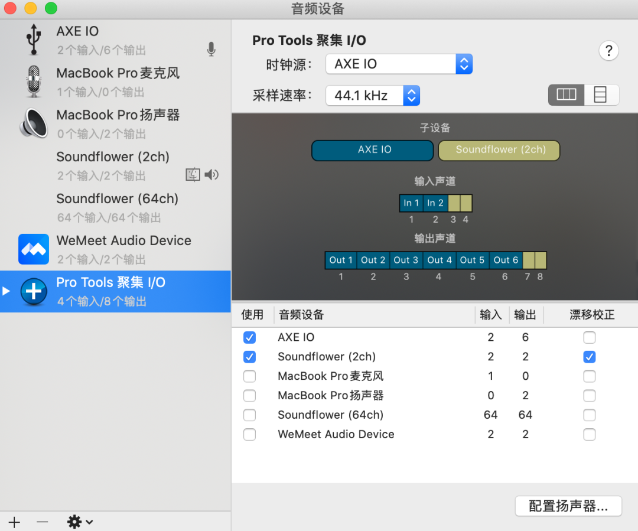Click the Soundflower (64ch) table row name
The height and width of the screenshot is (531, 638).
pos(330,415)
